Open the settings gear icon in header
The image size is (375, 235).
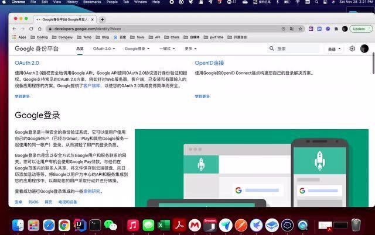352,49
